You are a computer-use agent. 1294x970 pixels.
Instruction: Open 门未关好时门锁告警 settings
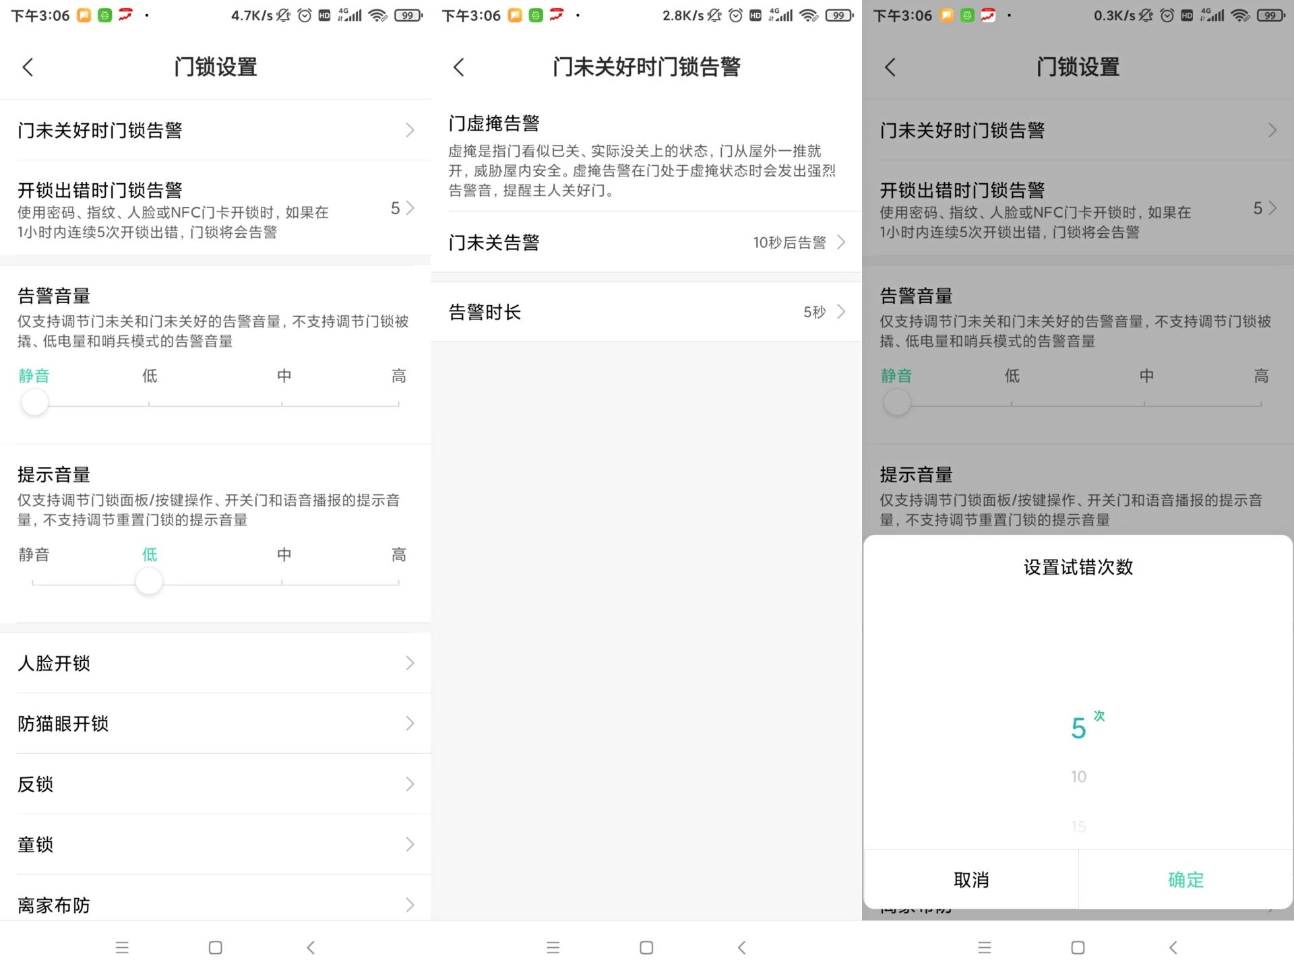tap(216, 130)
